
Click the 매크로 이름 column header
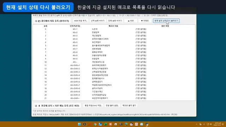113,26
